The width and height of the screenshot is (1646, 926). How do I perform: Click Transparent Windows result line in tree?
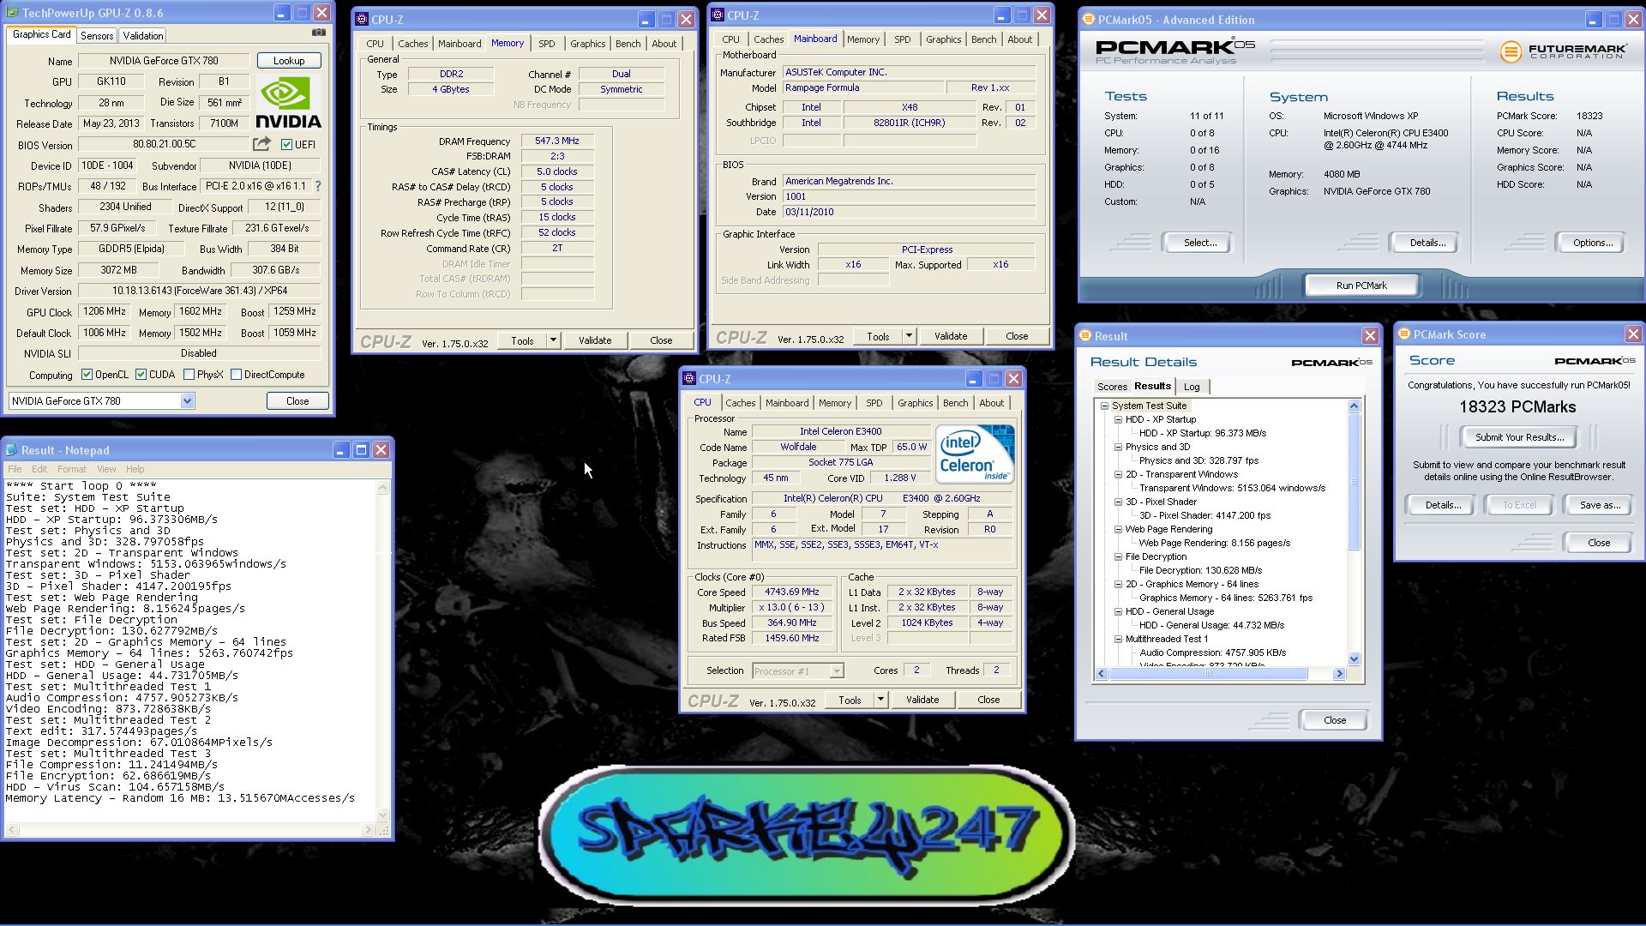point(1232,489)
